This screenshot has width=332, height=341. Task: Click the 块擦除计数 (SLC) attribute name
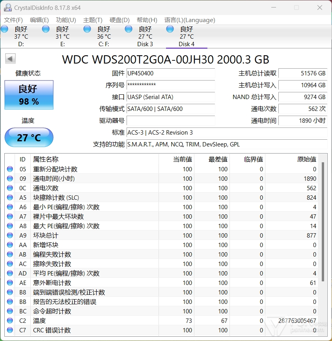point(56,197)
